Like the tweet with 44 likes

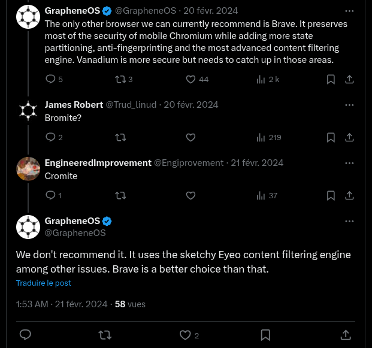[190, 79]
